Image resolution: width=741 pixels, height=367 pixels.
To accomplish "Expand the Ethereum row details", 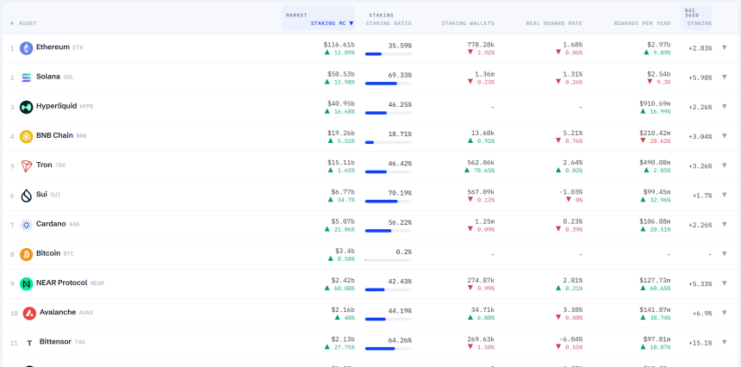I will click(x=724, y=47).
